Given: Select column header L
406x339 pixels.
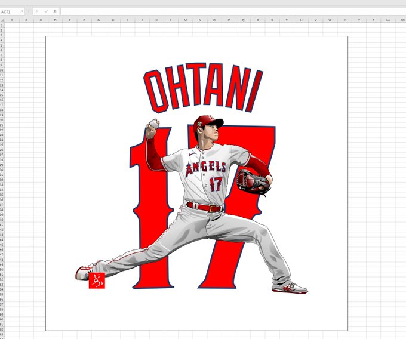Looking at the screenshot, I should click(x=171, y=20).
